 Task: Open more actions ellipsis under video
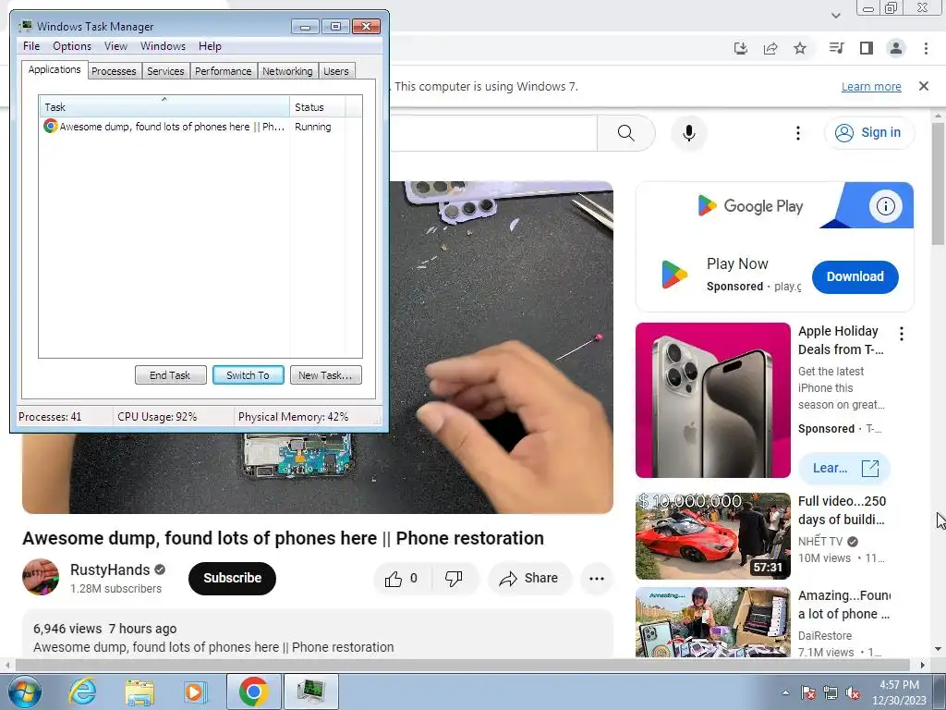597,579
